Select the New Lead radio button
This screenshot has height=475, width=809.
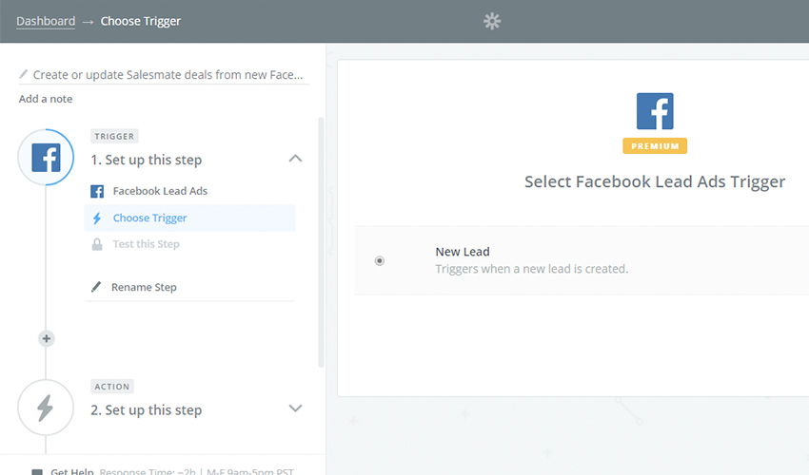click(379, 260)
